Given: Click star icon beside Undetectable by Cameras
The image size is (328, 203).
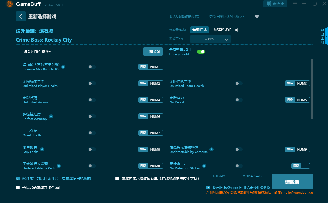Looking at the screenshot, I should click(x=212, y=149).
